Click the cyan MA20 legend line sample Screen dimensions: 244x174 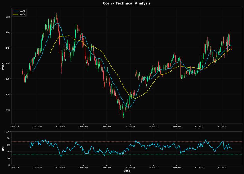point(16,11)
